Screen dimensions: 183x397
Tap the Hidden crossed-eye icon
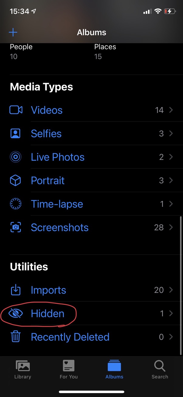pyautogui.click(x=16, y=313)
